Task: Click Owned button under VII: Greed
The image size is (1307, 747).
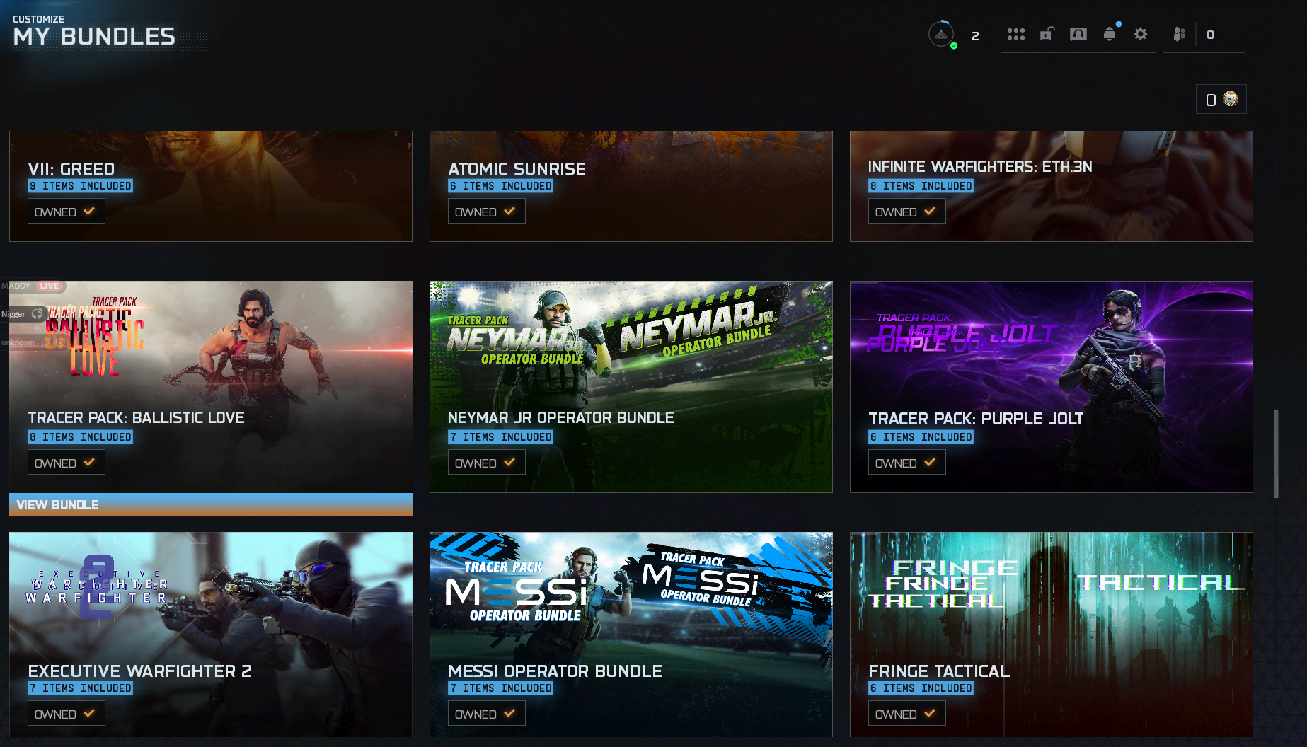Action: tap(67, 212)
